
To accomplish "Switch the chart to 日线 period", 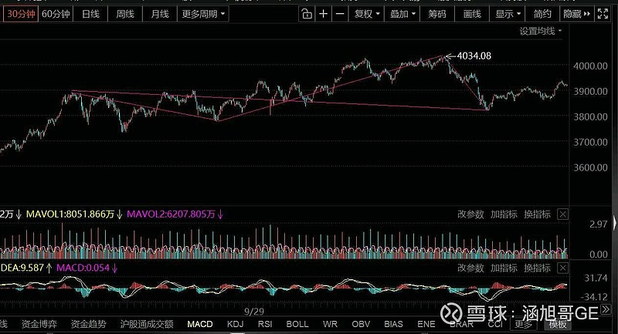I will [x=90, y=14].
